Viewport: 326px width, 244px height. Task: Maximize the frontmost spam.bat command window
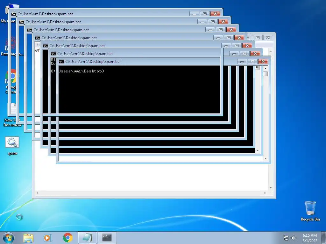click(x=252, y=61)
